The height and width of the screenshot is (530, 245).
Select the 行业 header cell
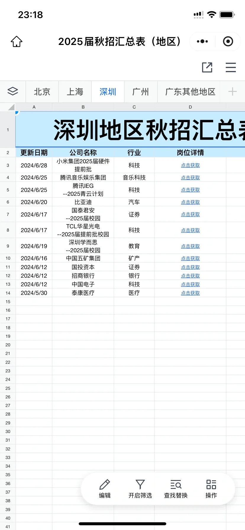134,153
